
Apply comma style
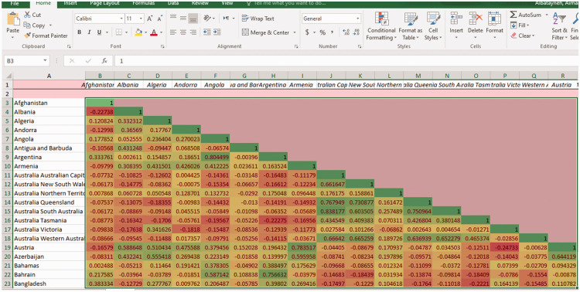click(333, 32)
